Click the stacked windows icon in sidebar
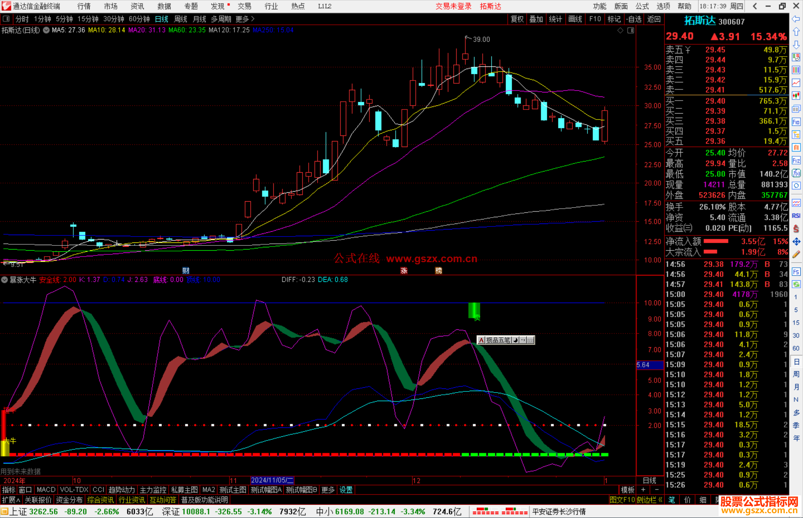Screen dimensions: 803x518 coord(796,109)
